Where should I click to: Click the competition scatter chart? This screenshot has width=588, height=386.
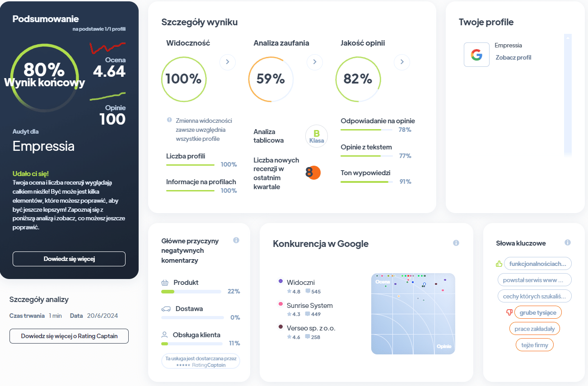pos(413,314)
